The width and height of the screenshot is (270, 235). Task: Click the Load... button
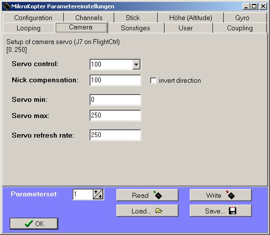pos(147,211)
